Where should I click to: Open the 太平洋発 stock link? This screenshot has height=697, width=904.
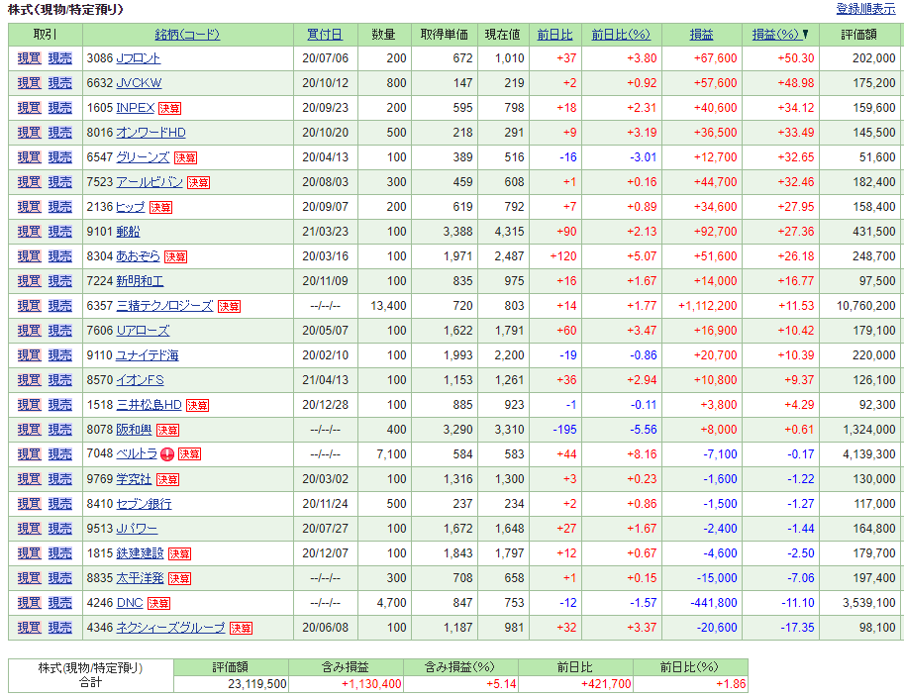140,579
